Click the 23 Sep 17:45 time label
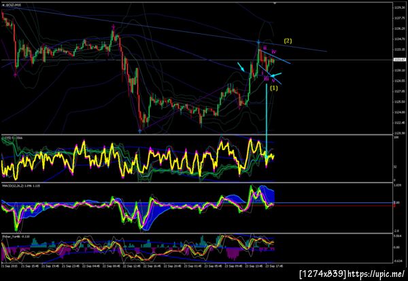This screenshot has height=281, width=408. click(274, 266)
